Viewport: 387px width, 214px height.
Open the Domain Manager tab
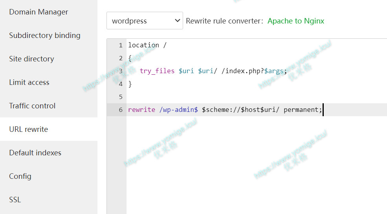39,12
